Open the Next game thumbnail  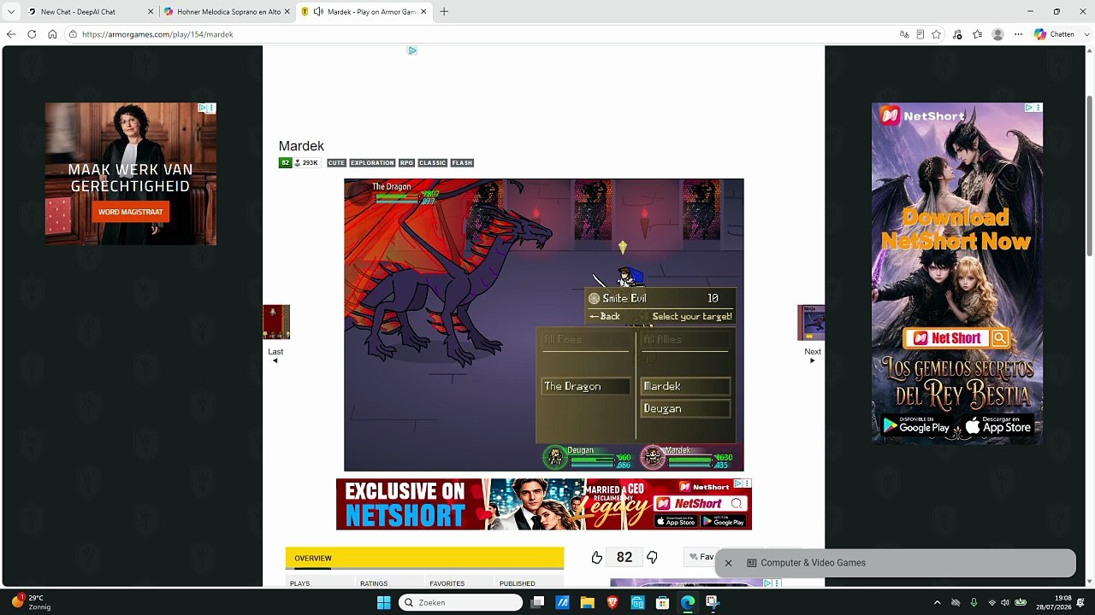click(x=811, y=322)
